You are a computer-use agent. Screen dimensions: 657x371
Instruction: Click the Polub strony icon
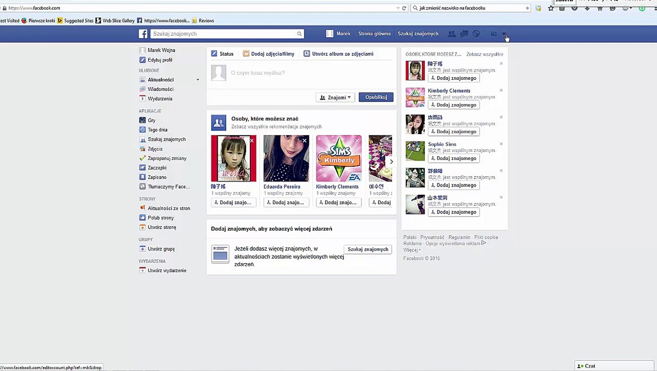[x=143, y=217]
